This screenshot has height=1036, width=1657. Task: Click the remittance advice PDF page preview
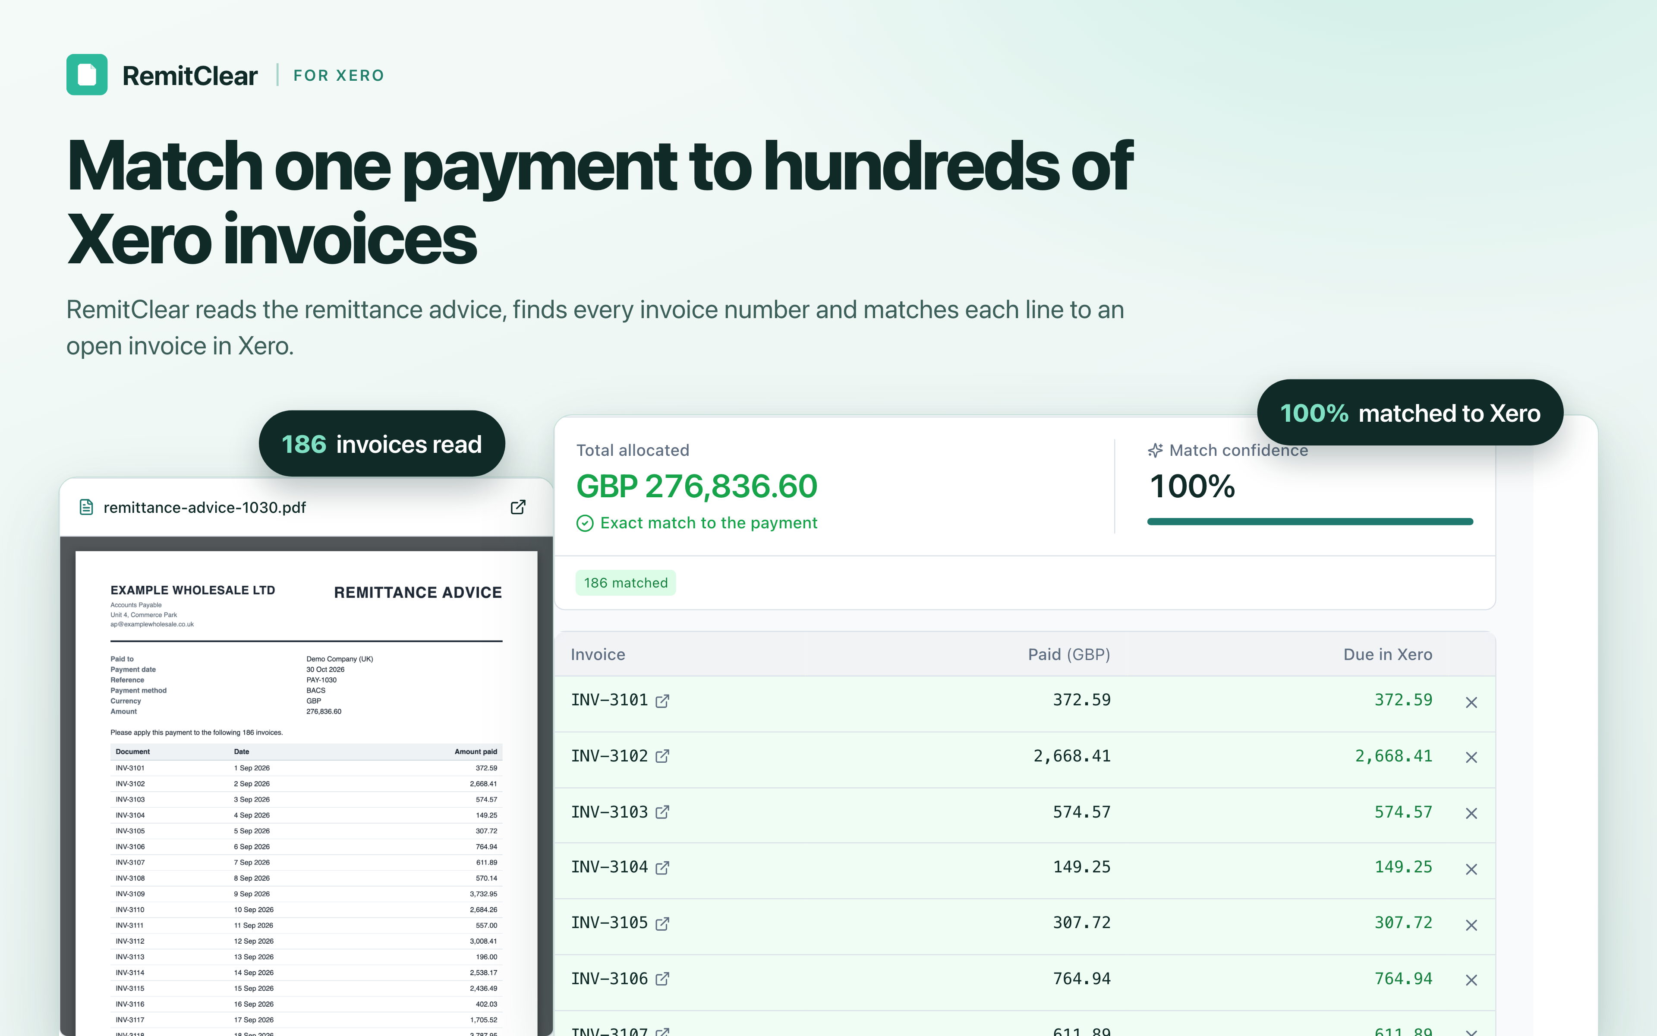click(306, 793)
